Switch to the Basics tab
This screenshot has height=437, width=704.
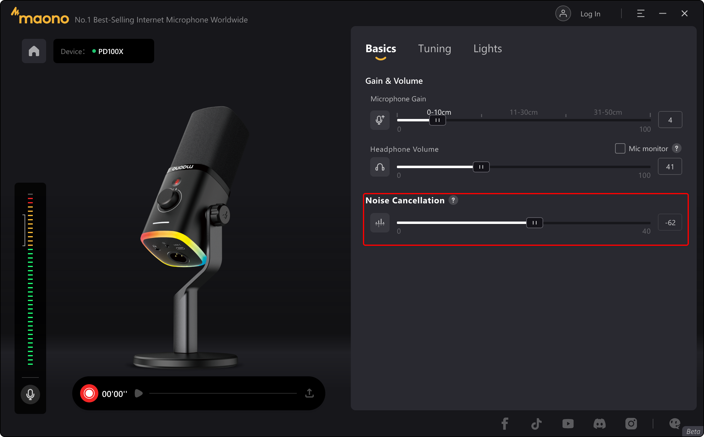click(381, 49)
